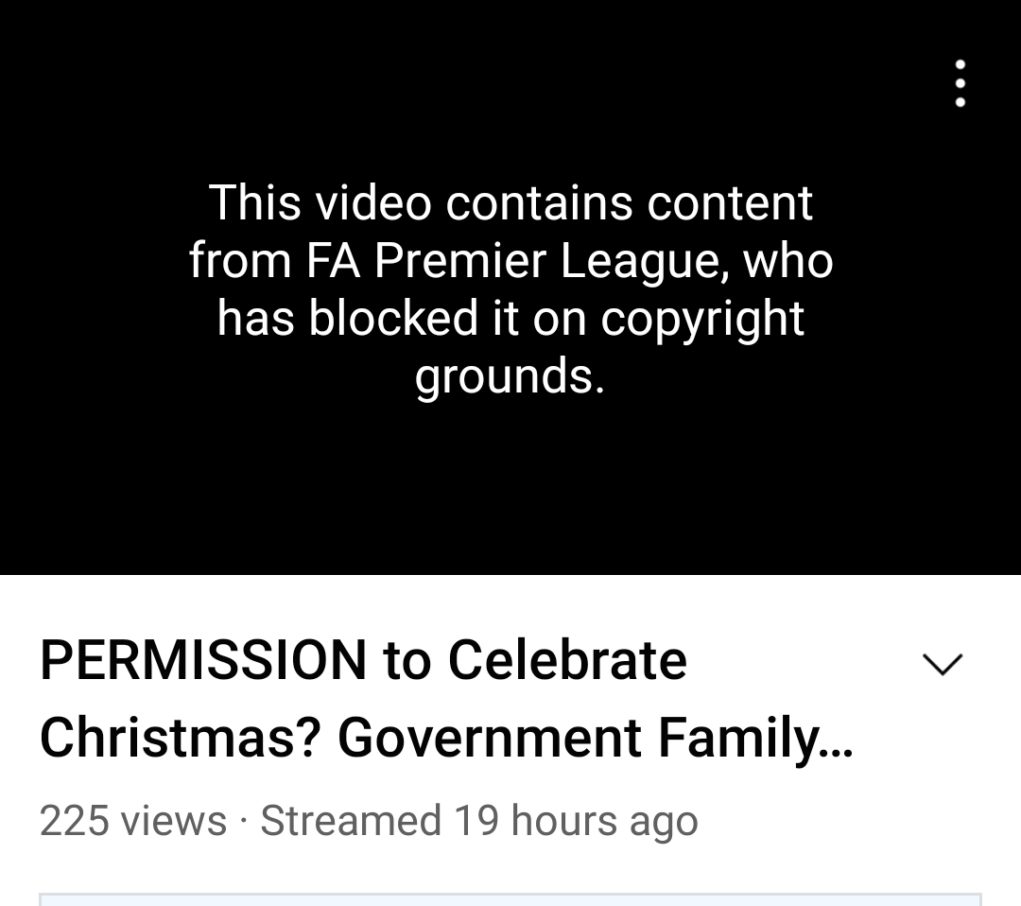
Task: Open the three-dot more options menu
Action: click(960, 83)
